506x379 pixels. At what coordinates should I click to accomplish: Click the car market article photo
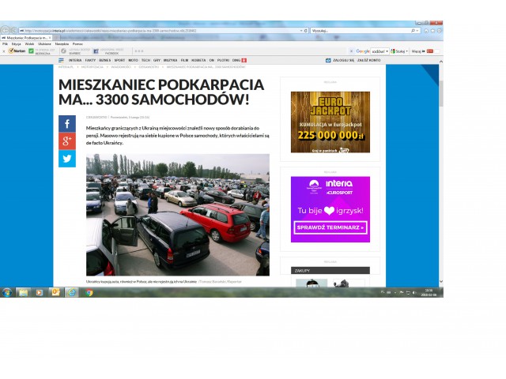click(x=177, y=215)
